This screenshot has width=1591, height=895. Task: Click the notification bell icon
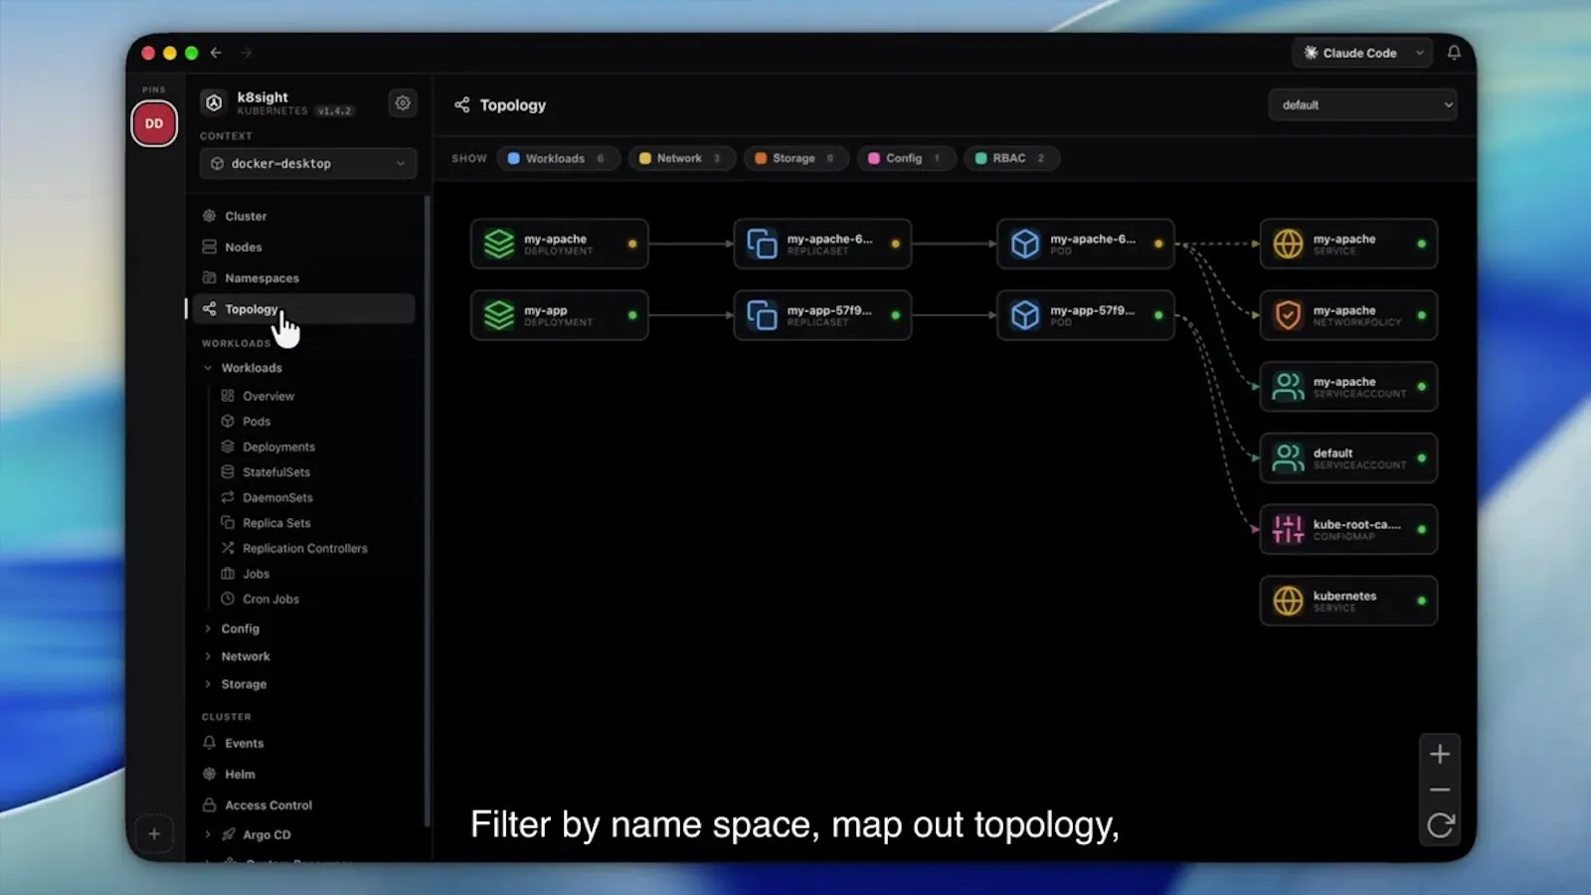(x=1454, y=53)
